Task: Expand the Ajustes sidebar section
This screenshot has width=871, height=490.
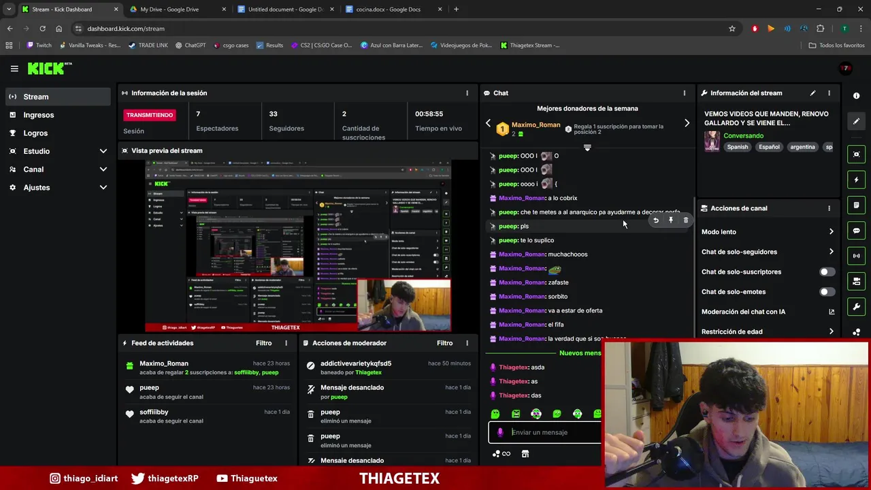Action: pyautogui.click(x=58, y=188)
